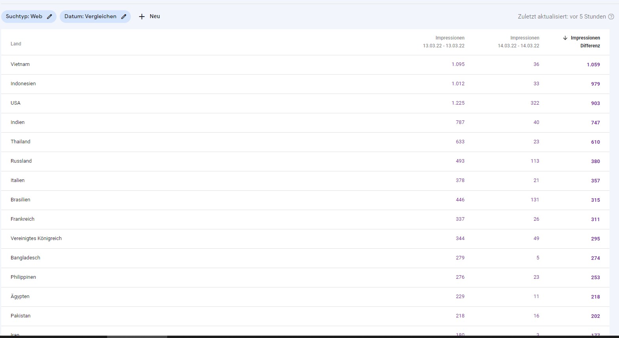Select the Brasilien row
The width and height of the screenshot is (619, 338).
(x=21, y=200)
